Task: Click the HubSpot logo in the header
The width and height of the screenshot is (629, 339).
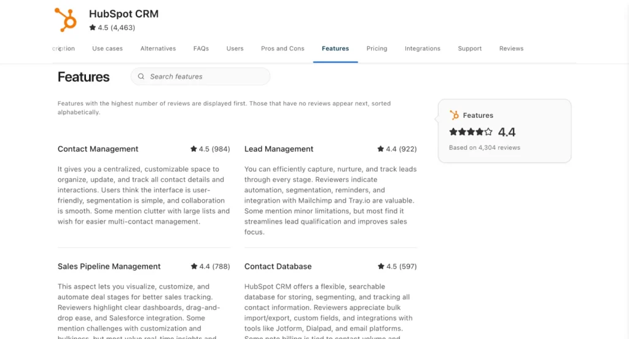Action: tap(66, 20)
